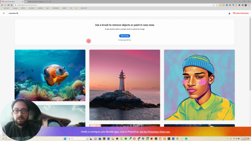Click the share page icon in address bar
251x141 pixels.
click(213, 5)
